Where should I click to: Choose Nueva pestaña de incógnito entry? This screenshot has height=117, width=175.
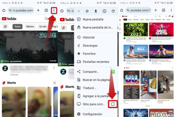[x=96, y=27]
